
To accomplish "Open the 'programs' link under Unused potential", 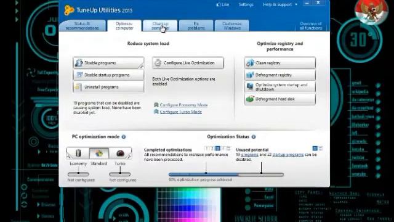I will [x=249, y=155].
